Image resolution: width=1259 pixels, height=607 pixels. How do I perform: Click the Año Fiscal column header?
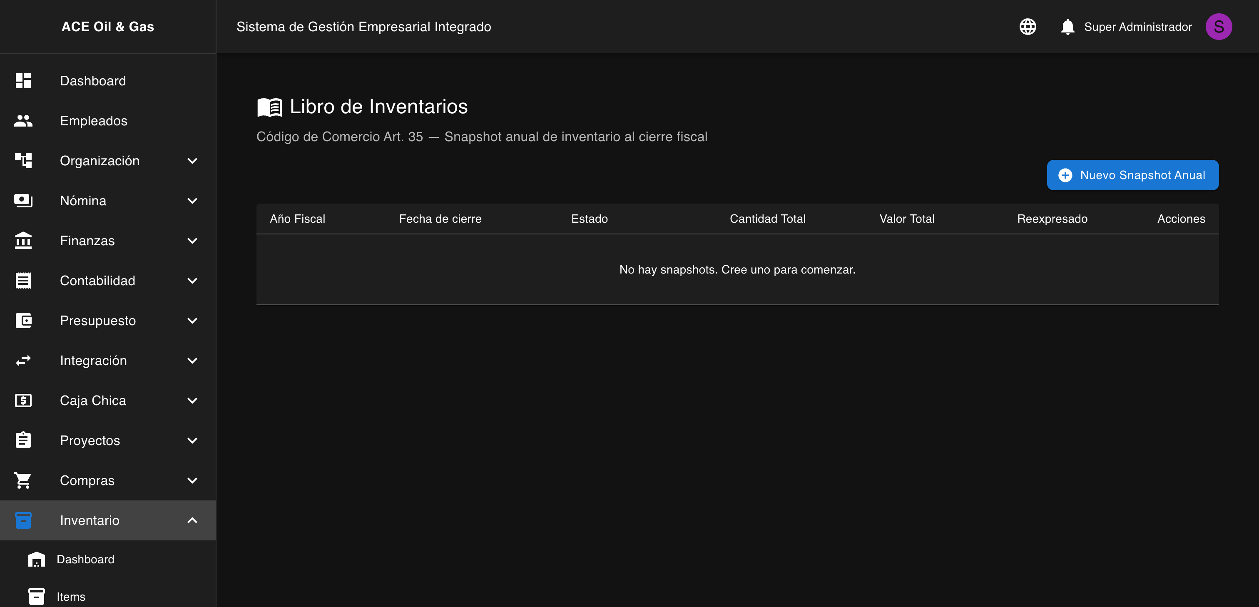(297, 219)
